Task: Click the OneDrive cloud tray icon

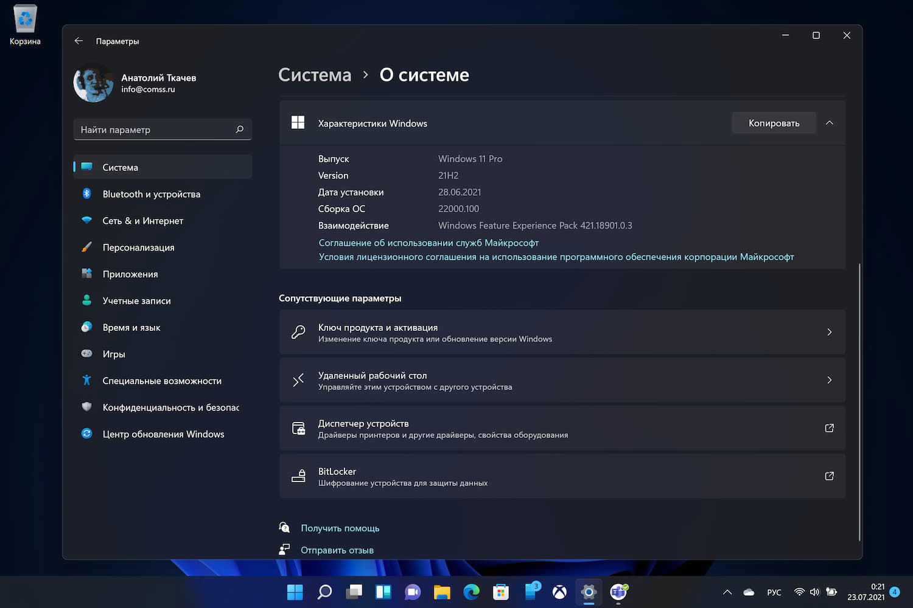Action: (x=749, y=592)
